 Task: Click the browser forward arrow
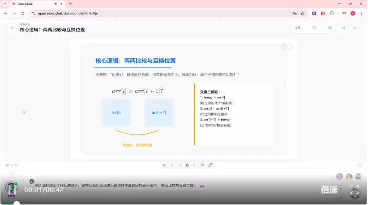[x=14, y=13]
